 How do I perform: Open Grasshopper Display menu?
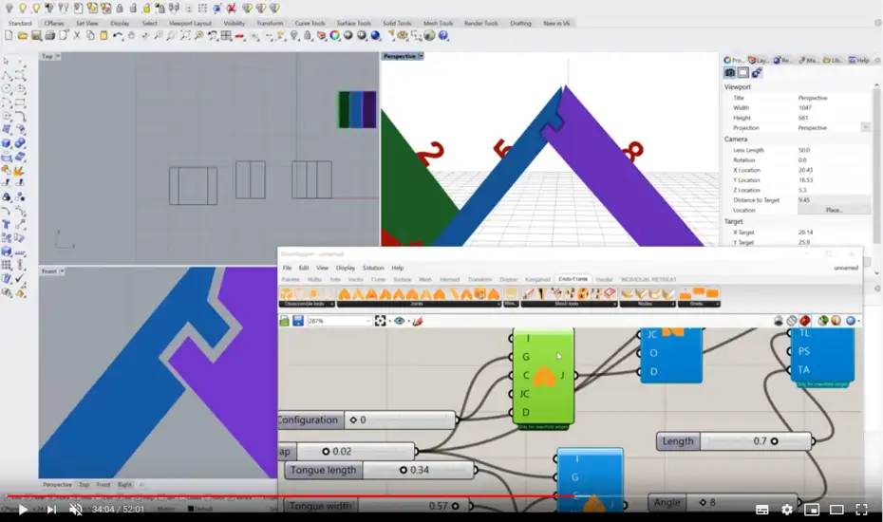pyautogui.click(x=346, y=268)
